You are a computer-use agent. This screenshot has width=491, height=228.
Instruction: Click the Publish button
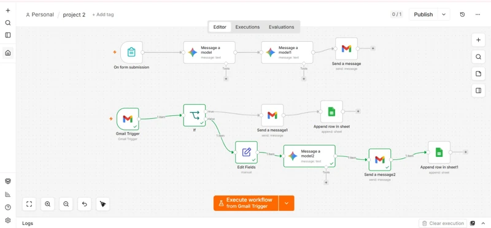click(423, 14)
